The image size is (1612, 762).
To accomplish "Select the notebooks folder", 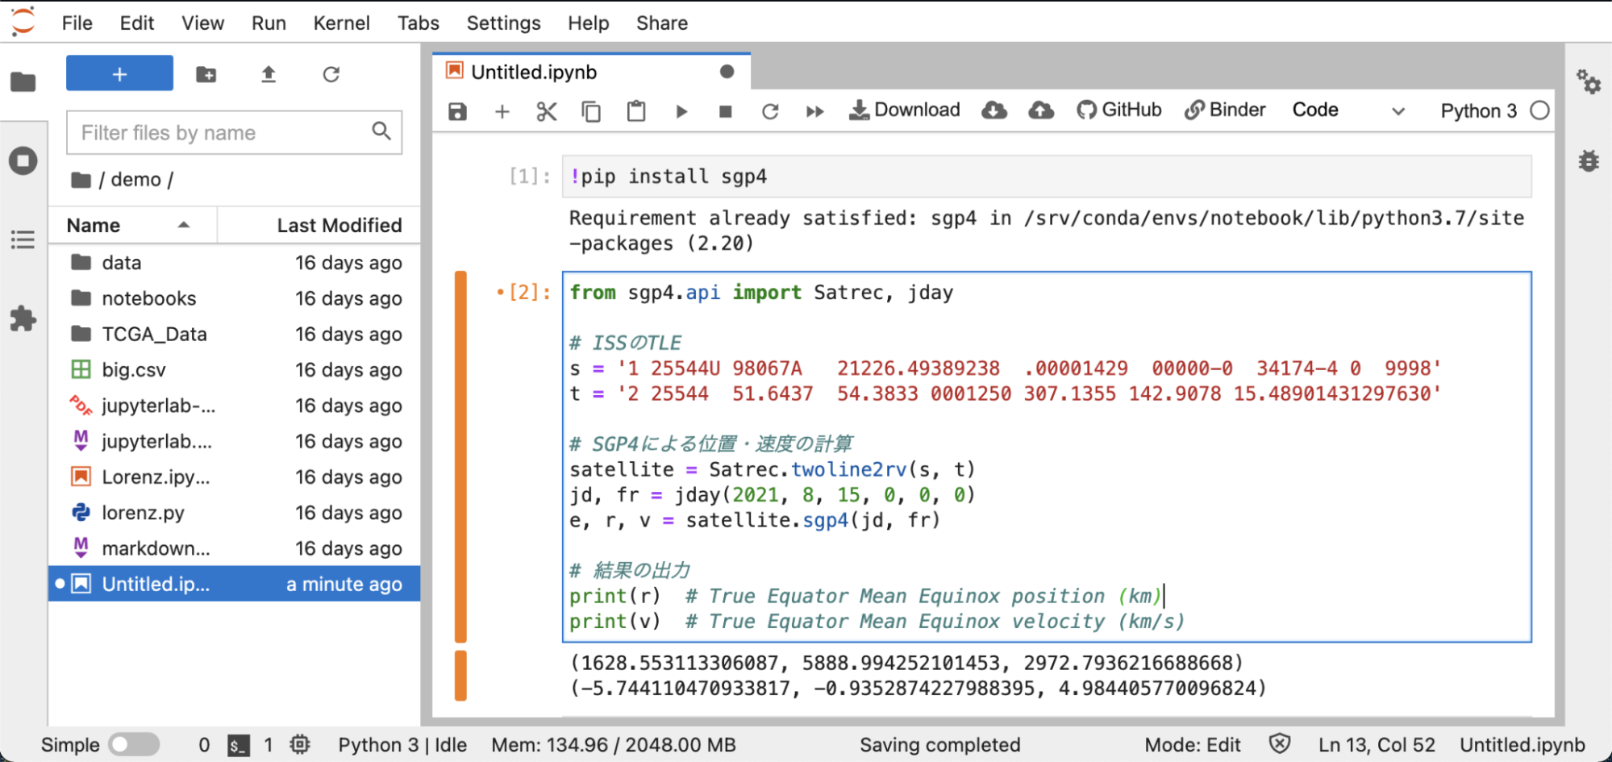I will (234, 298).
